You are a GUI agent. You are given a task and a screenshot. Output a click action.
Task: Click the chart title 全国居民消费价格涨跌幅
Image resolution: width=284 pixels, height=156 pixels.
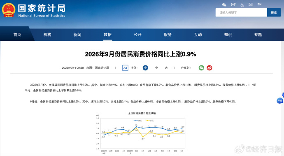coord(142,113)
